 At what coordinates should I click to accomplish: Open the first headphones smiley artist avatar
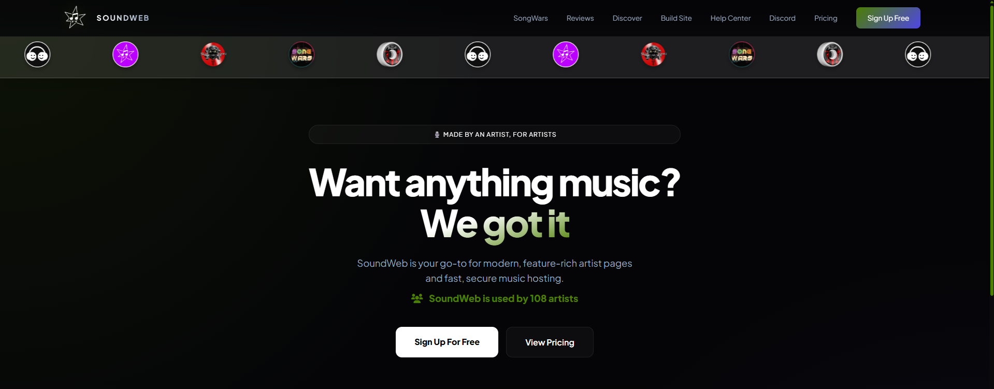37,54
